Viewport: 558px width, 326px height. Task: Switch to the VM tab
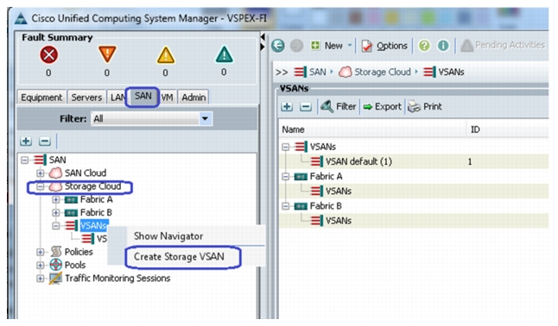(167, 97)
